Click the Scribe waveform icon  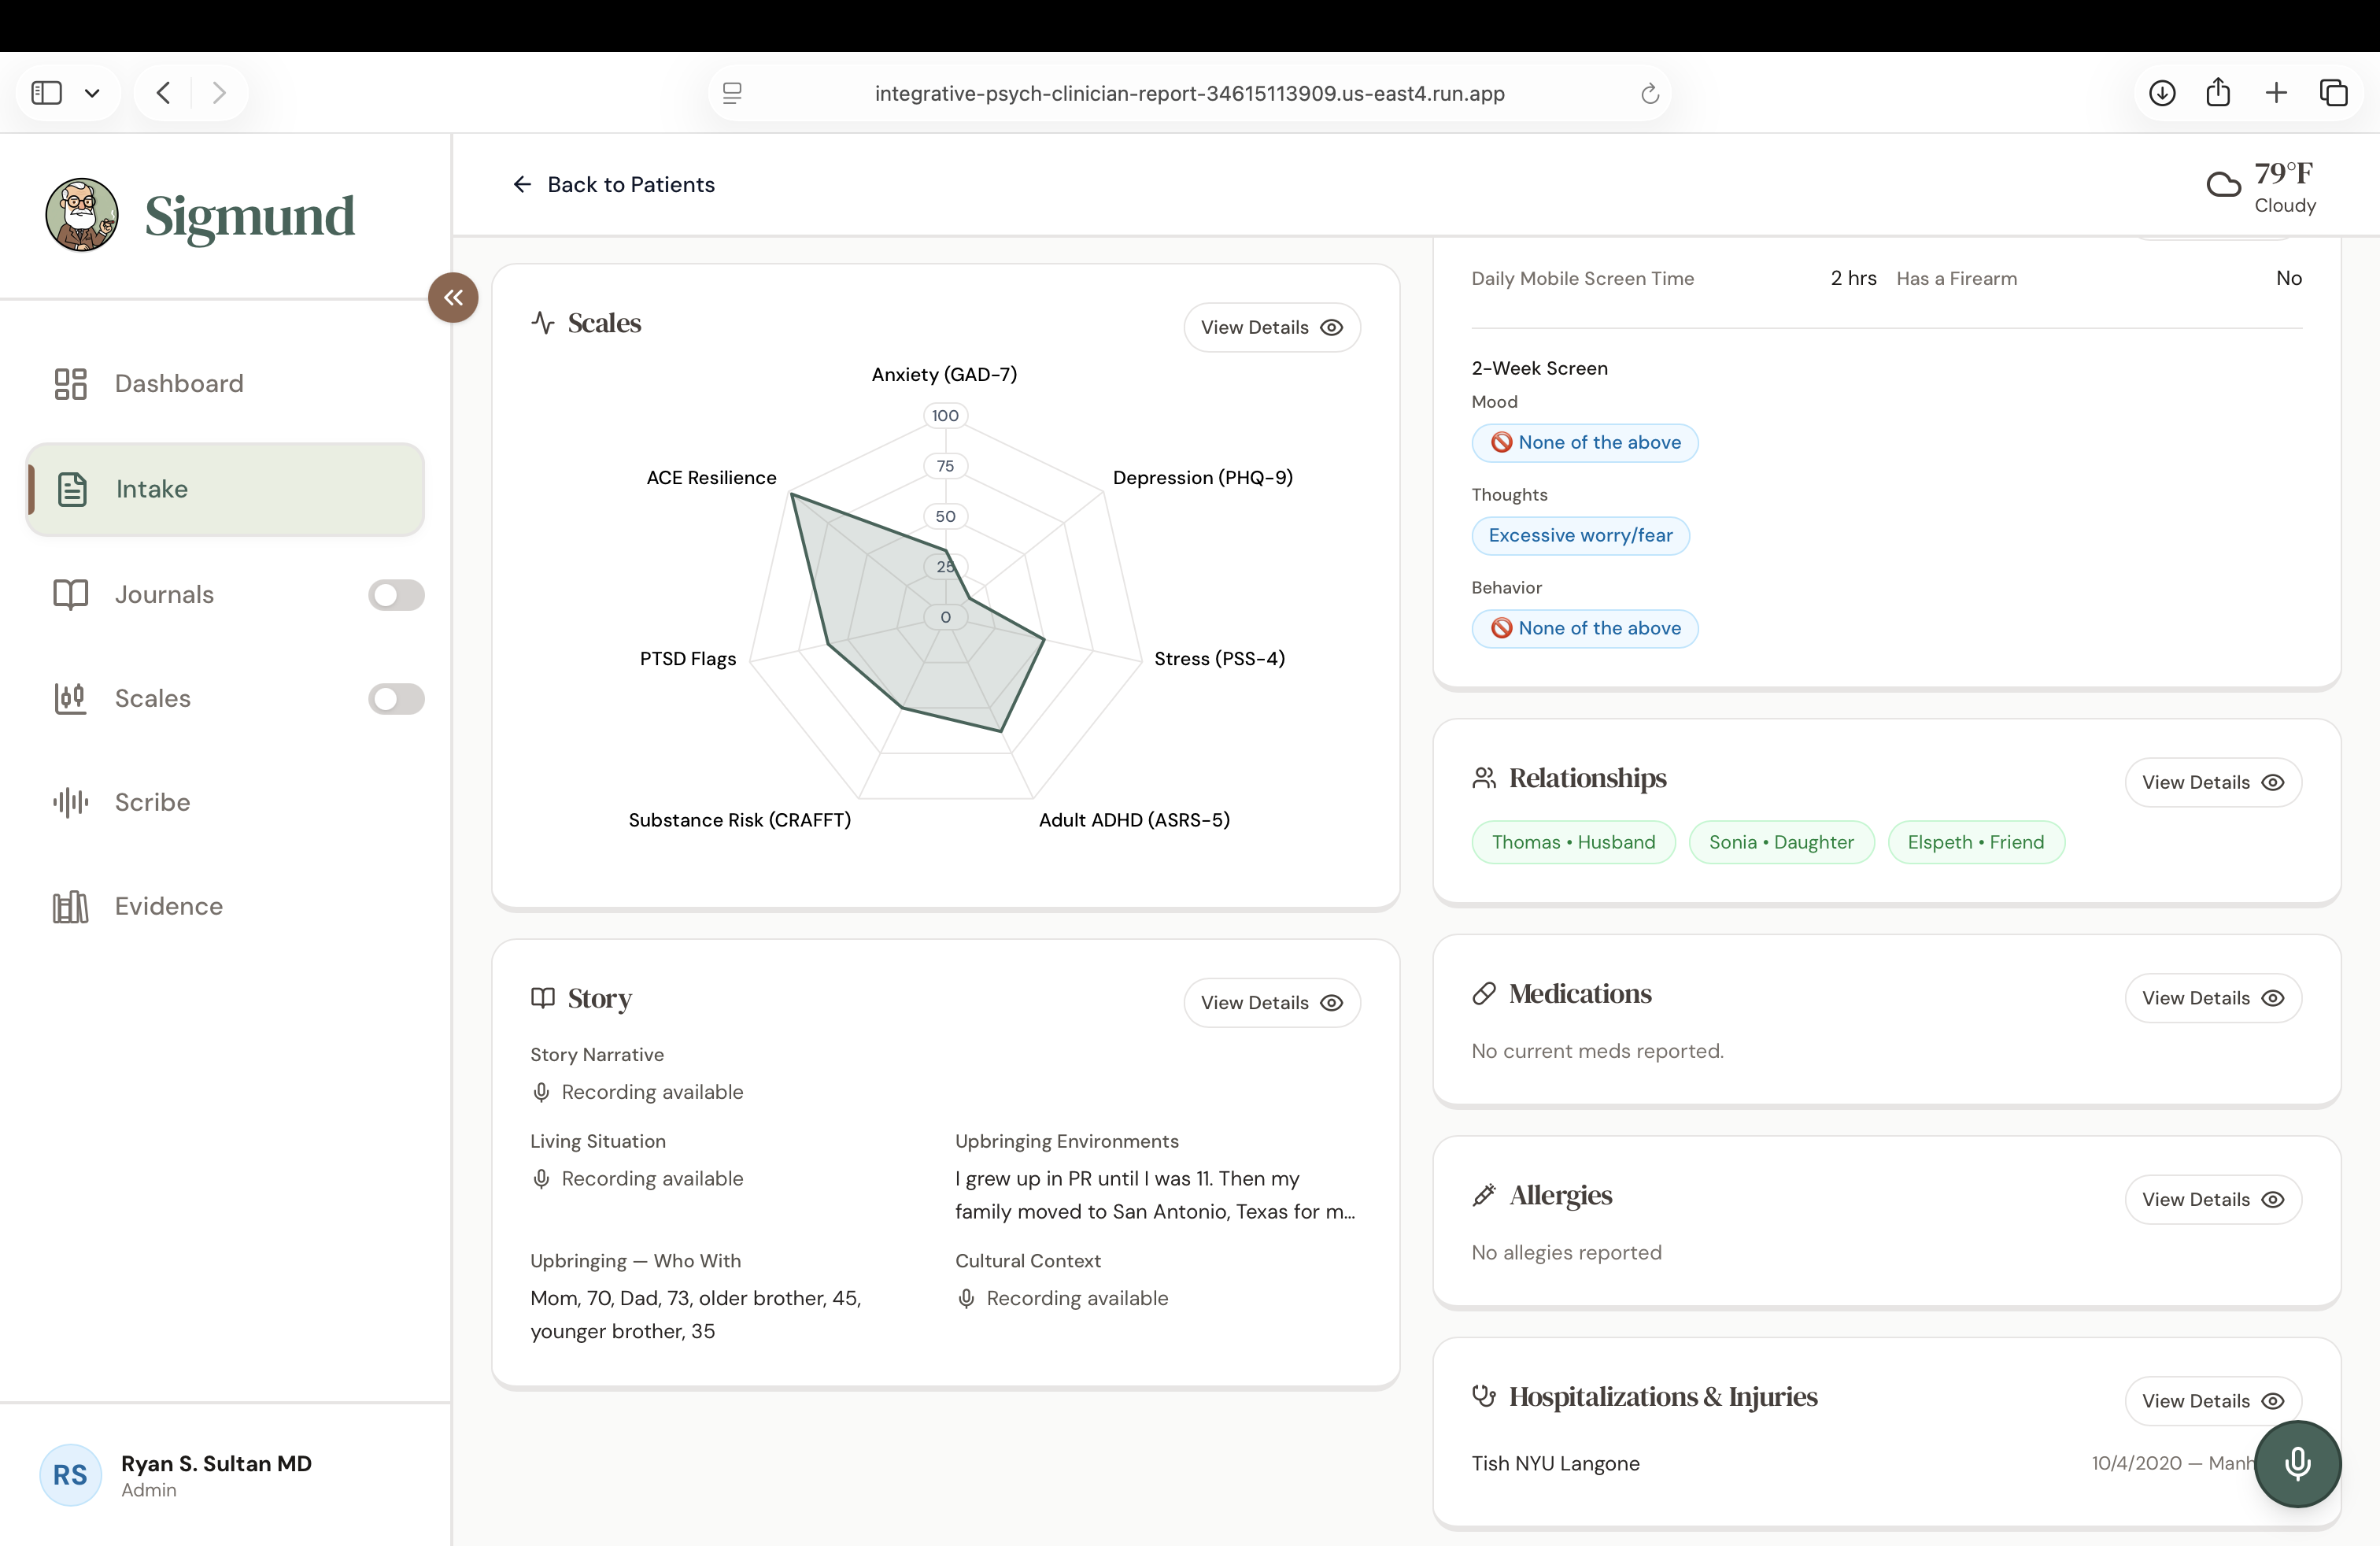[x=70, y=802]
